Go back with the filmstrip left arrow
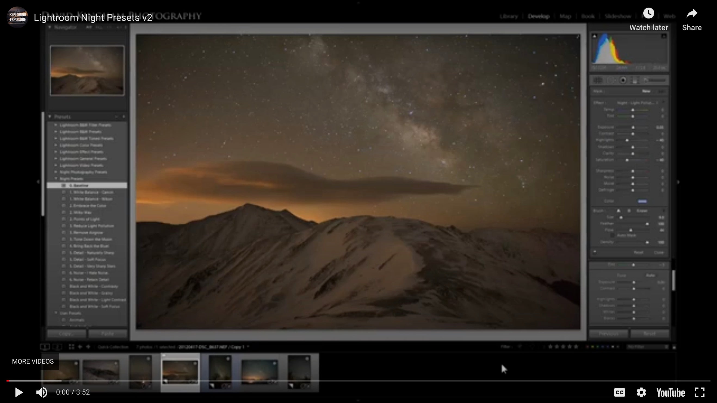The width and height of the screenshot is (717, 403). click(x=80, y=346)
